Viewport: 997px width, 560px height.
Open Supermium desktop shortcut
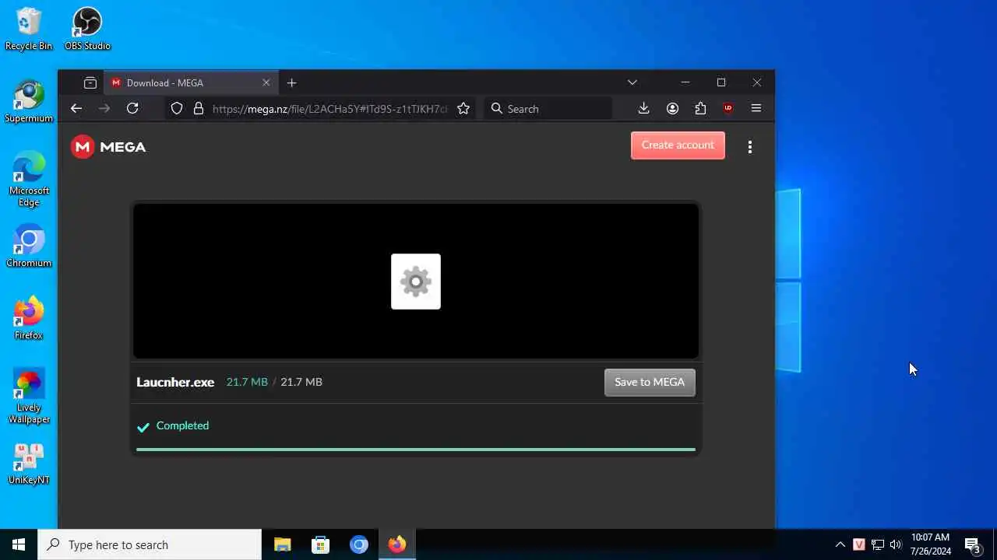click(29, 101)
